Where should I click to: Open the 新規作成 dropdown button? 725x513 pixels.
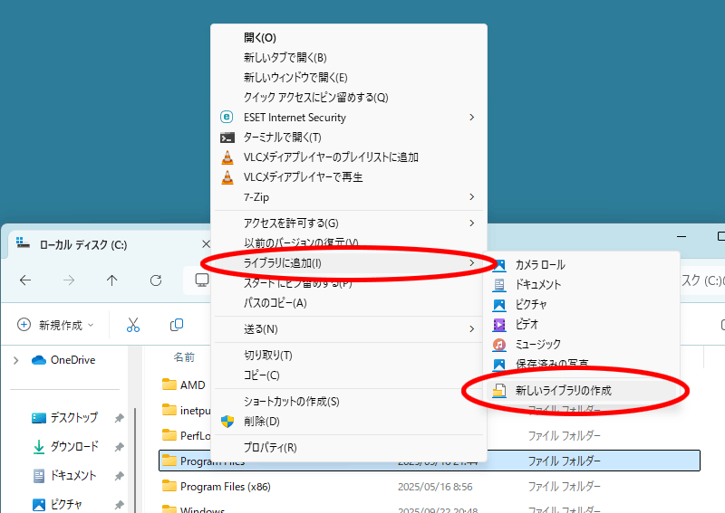coord(56,325)
